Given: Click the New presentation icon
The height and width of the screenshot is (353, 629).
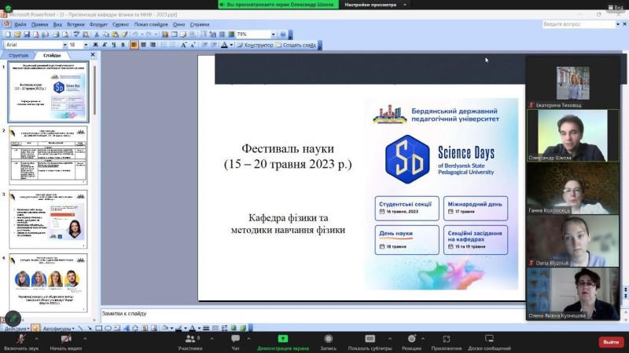Looking at the screenshot, I should (x=8, y=35).
